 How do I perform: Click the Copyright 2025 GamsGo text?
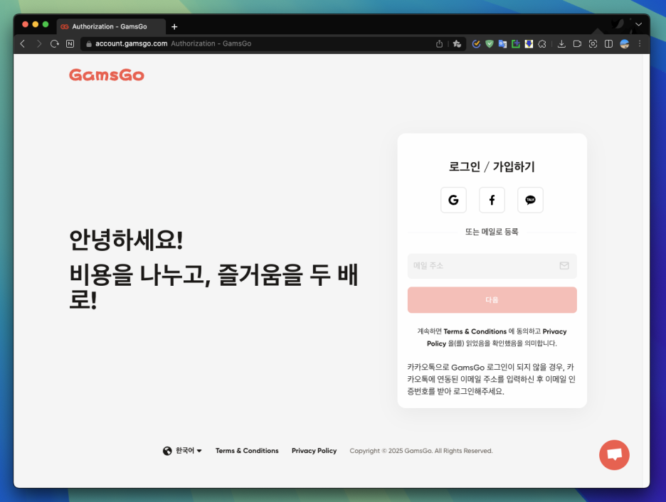point(421,451)
